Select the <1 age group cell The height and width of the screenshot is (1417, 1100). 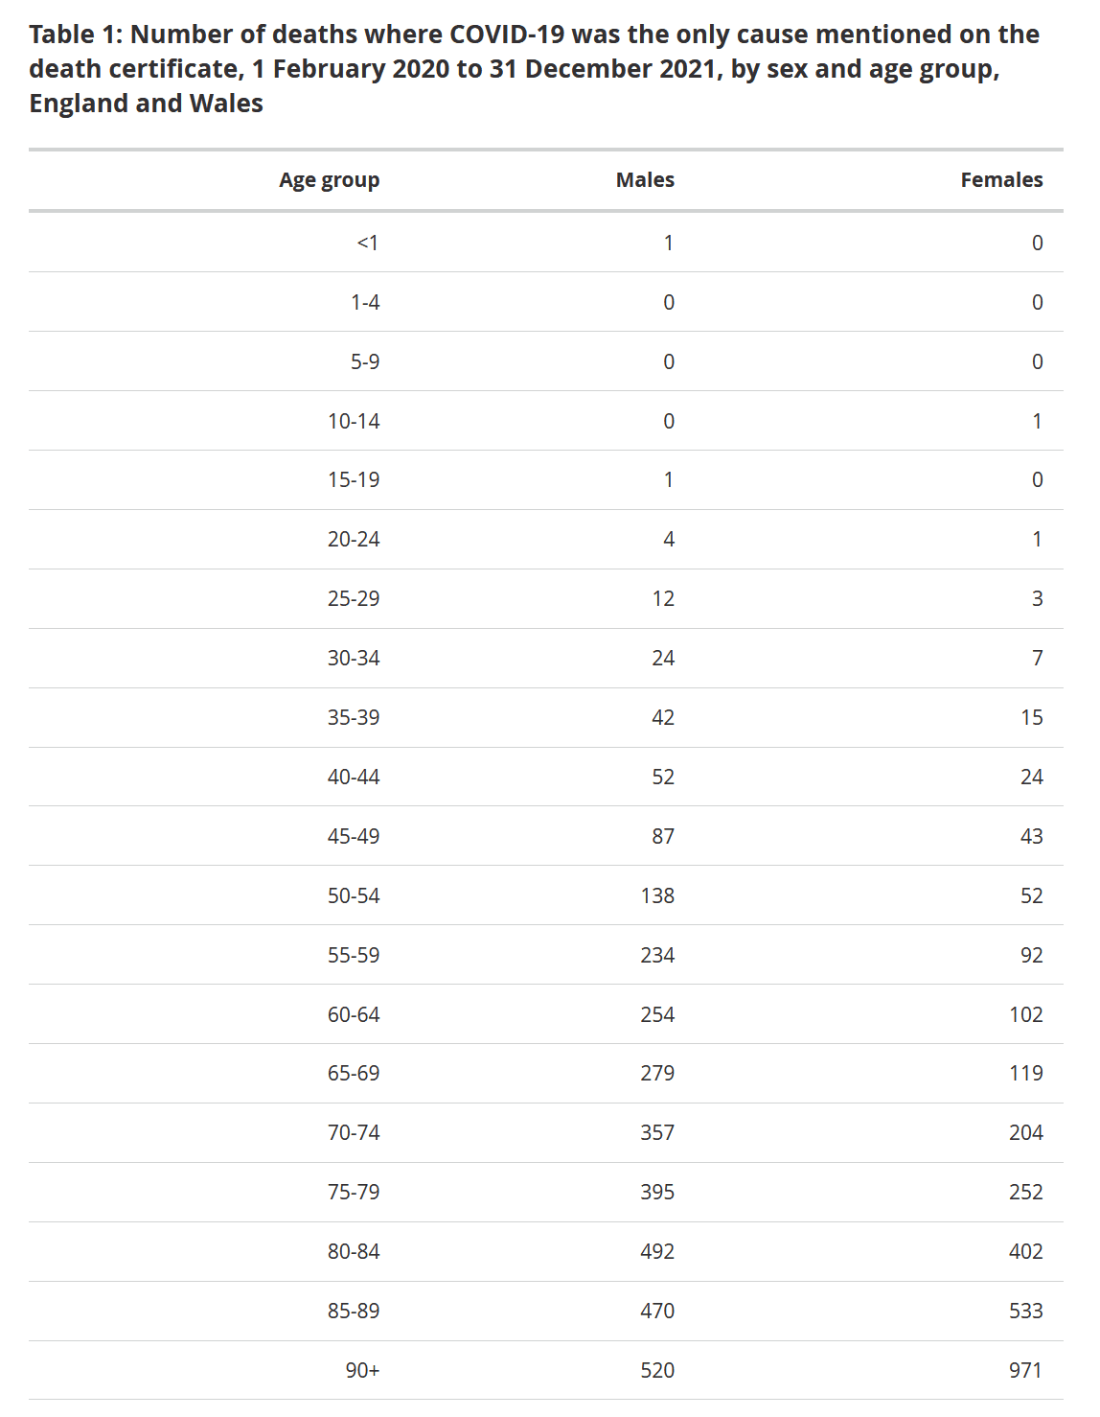[368, 244]
